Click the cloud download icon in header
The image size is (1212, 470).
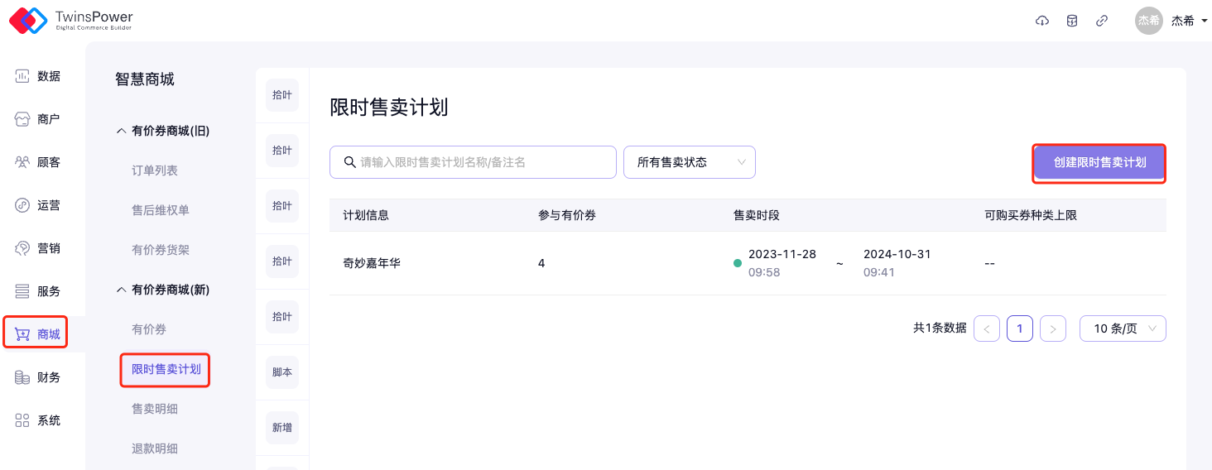point(1042,21)
